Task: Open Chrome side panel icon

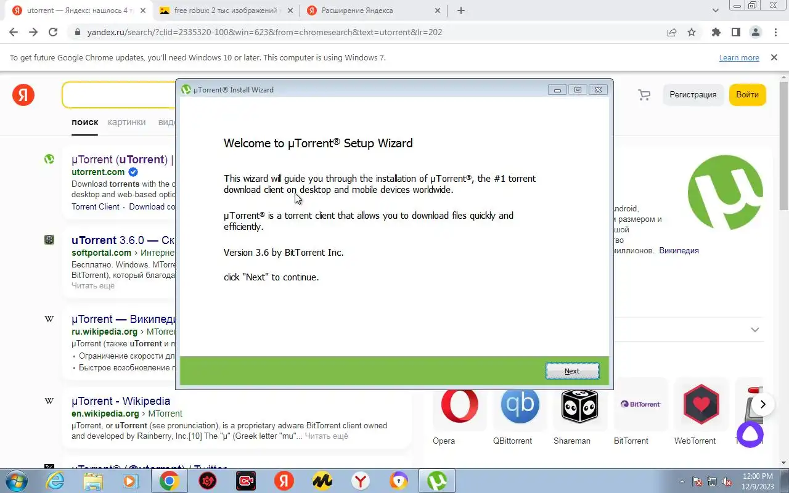Action: (x=735, y=32)
